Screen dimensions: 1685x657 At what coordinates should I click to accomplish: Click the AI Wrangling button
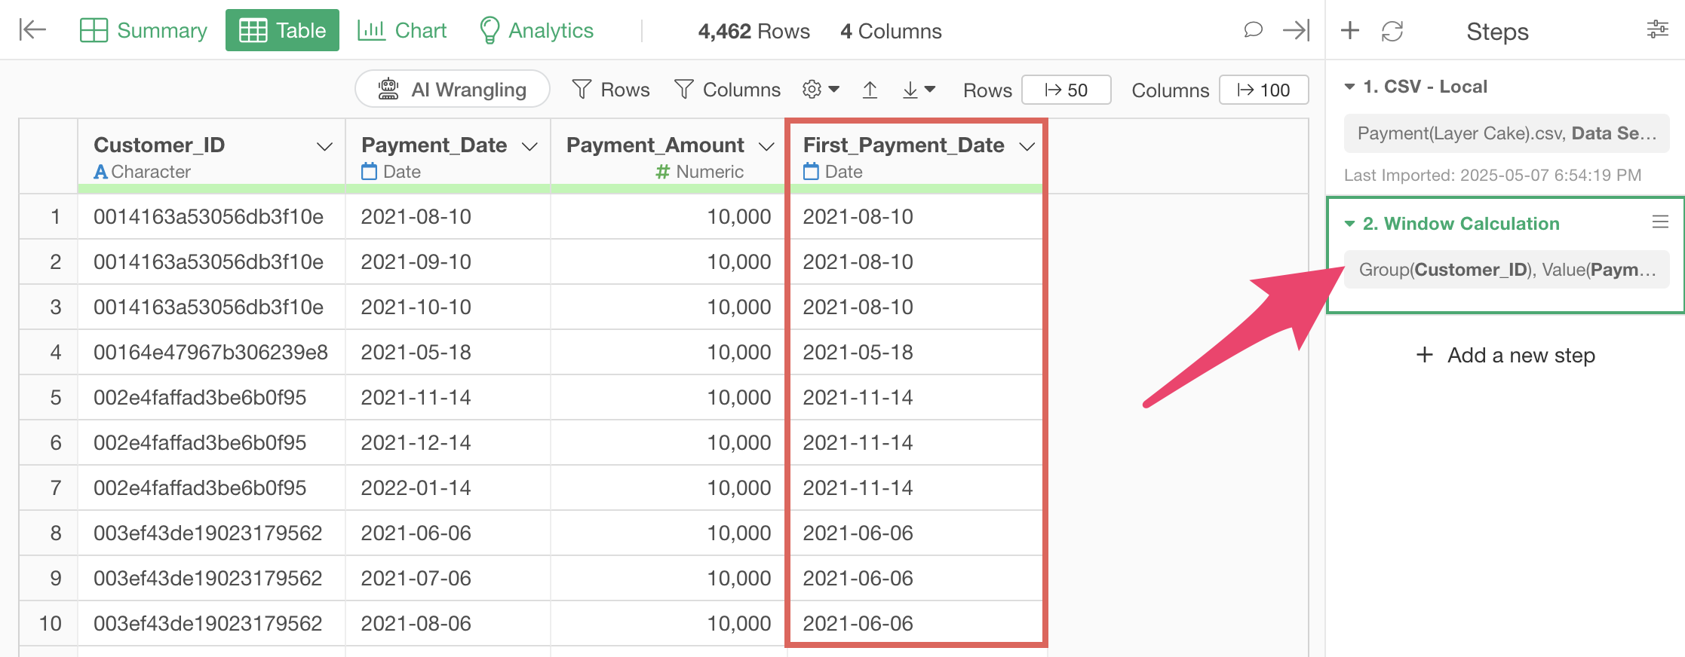(453, 90)
